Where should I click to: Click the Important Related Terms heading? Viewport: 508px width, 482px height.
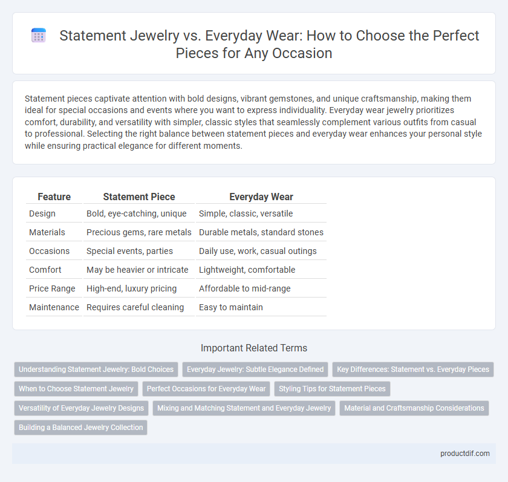pos(254,348)
